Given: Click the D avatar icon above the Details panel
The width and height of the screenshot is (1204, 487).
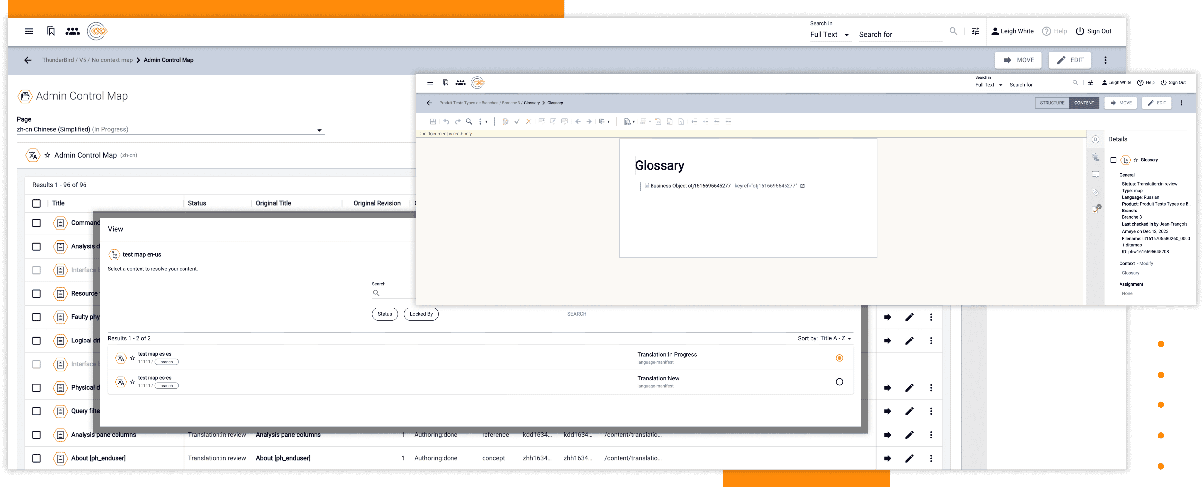Looking at the screenshot, I should click(1096, 139).
